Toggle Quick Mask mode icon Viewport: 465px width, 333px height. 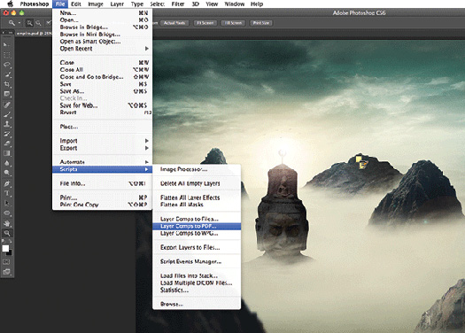(6, 262)
